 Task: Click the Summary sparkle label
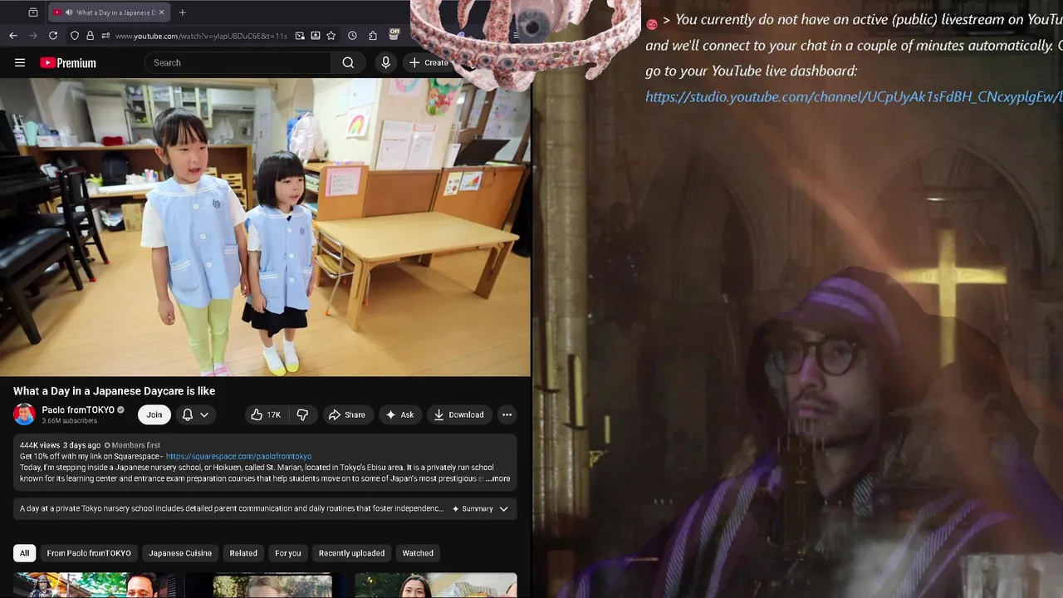[473, 508]
